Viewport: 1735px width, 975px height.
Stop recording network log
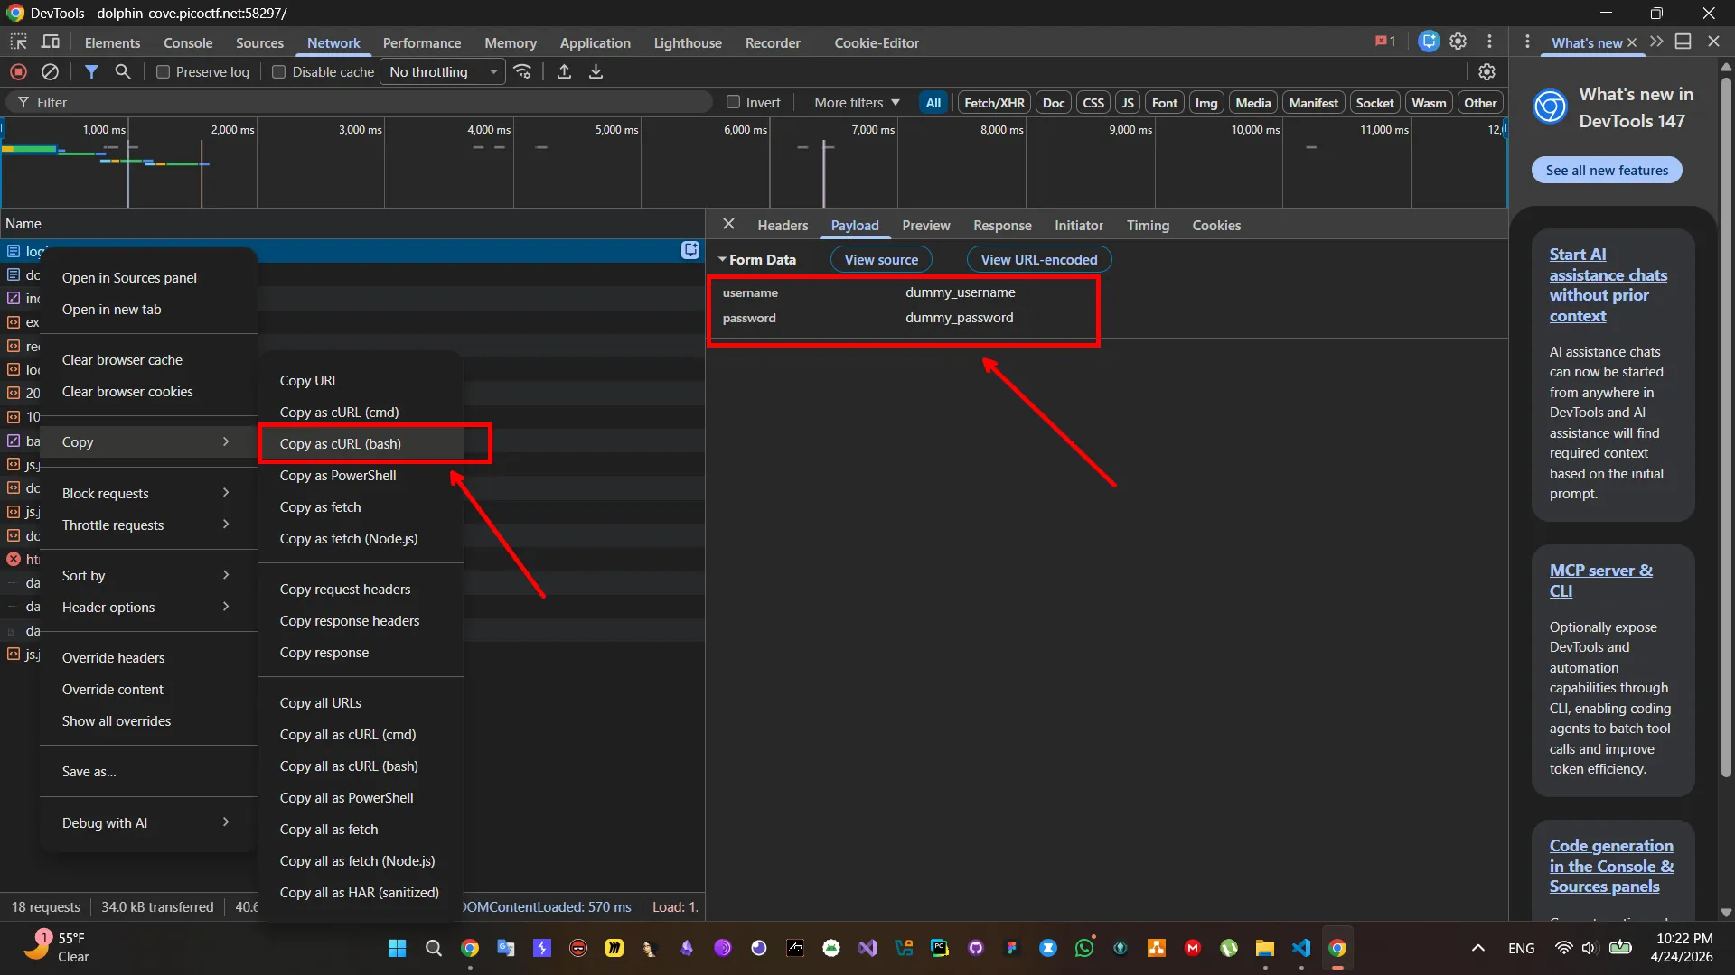[x=18, y=71]
